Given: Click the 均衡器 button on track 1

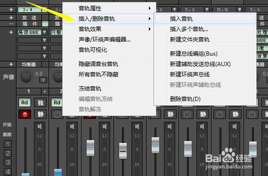Looking at the screenshot, I should (29, 64).
